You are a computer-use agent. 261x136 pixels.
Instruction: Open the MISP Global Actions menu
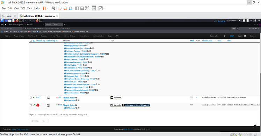pyautogui.click(x=70, y=36)
